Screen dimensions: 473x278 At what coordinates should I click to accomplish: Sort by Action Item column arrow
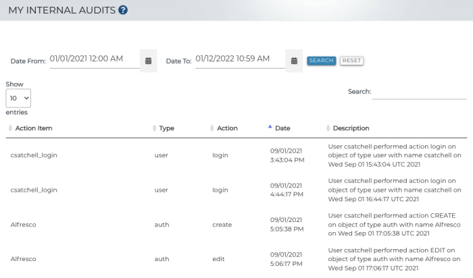point(10,128)
